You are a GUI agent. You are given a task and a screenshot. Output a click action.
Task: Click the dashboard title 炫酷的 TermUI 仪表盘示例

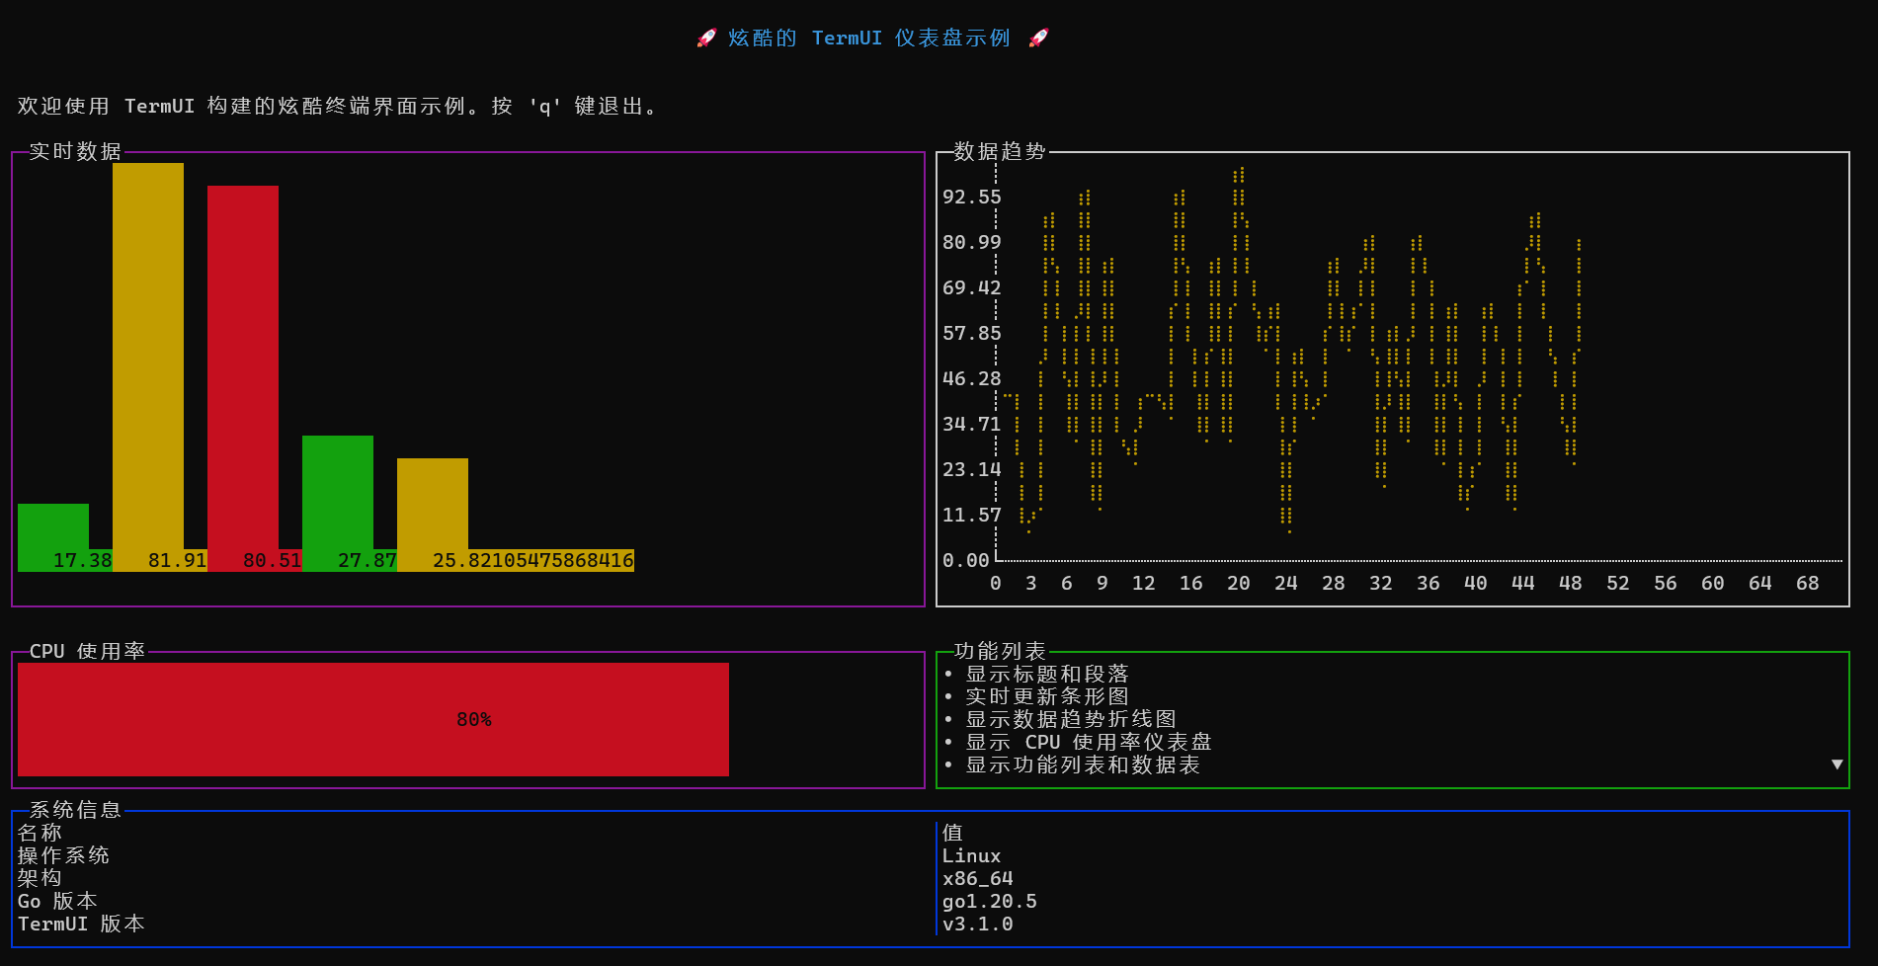[x=869, y=38]
